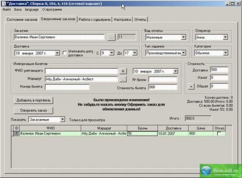
Task: Switch to Настройки tab
Action: click(122, 19)
